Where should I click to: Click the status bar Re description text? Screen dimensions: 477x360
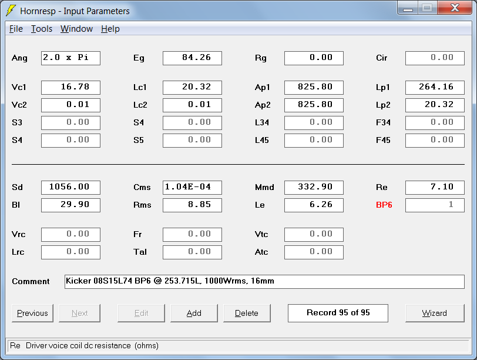pos(84,346)
